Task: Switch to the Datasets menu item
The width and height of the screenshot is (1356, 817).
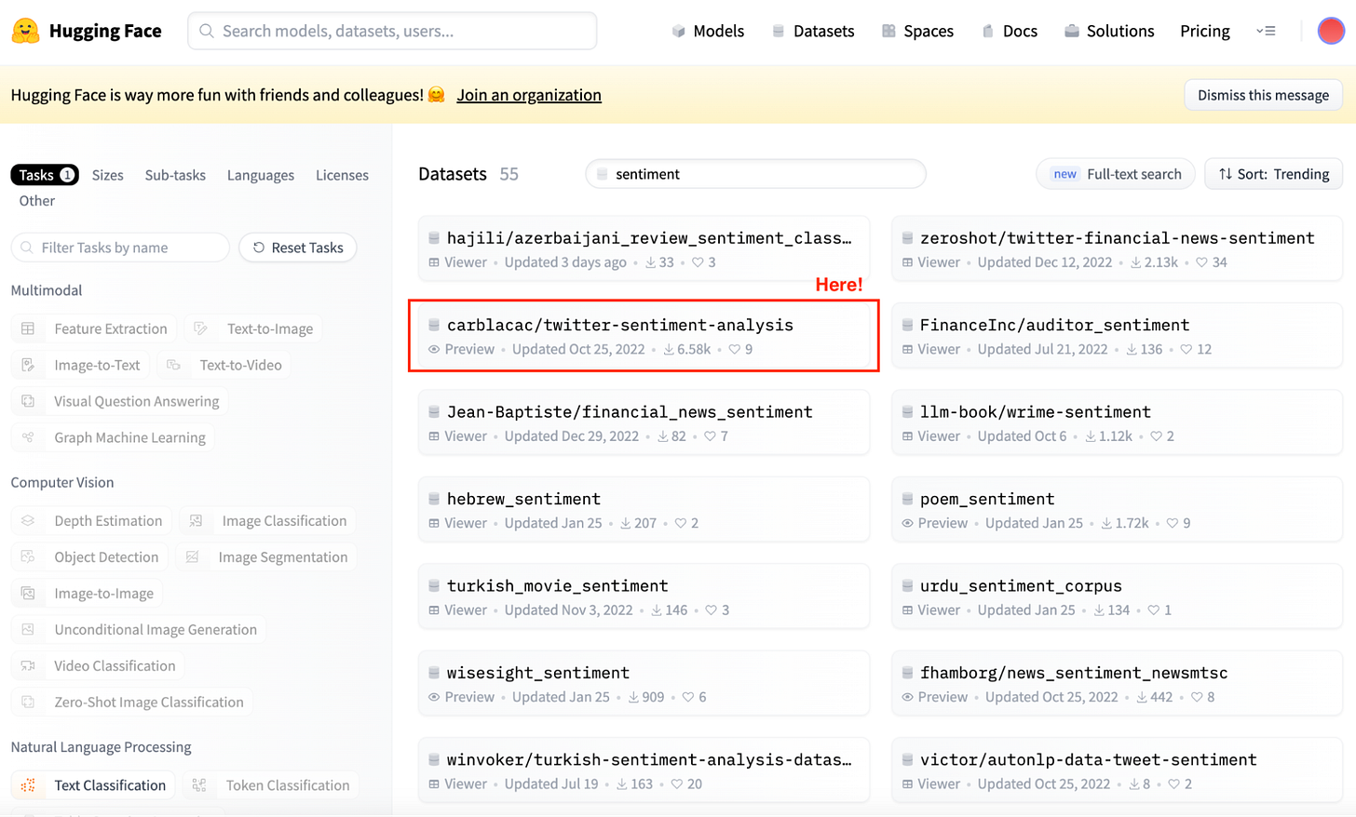Action: (813, 30)
